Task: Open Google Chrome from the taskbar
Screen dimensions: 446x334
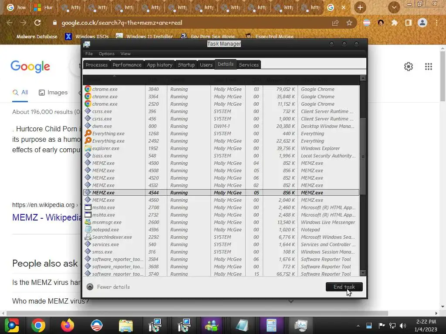Action: pos(38,325)
